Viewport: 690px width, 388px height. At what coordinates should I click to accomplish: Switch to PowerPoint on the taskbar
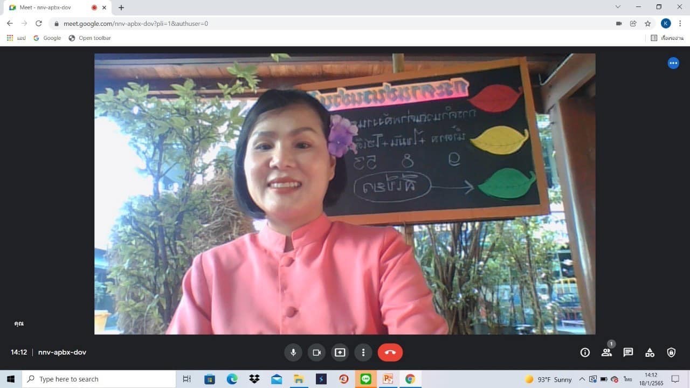point(388,379)
